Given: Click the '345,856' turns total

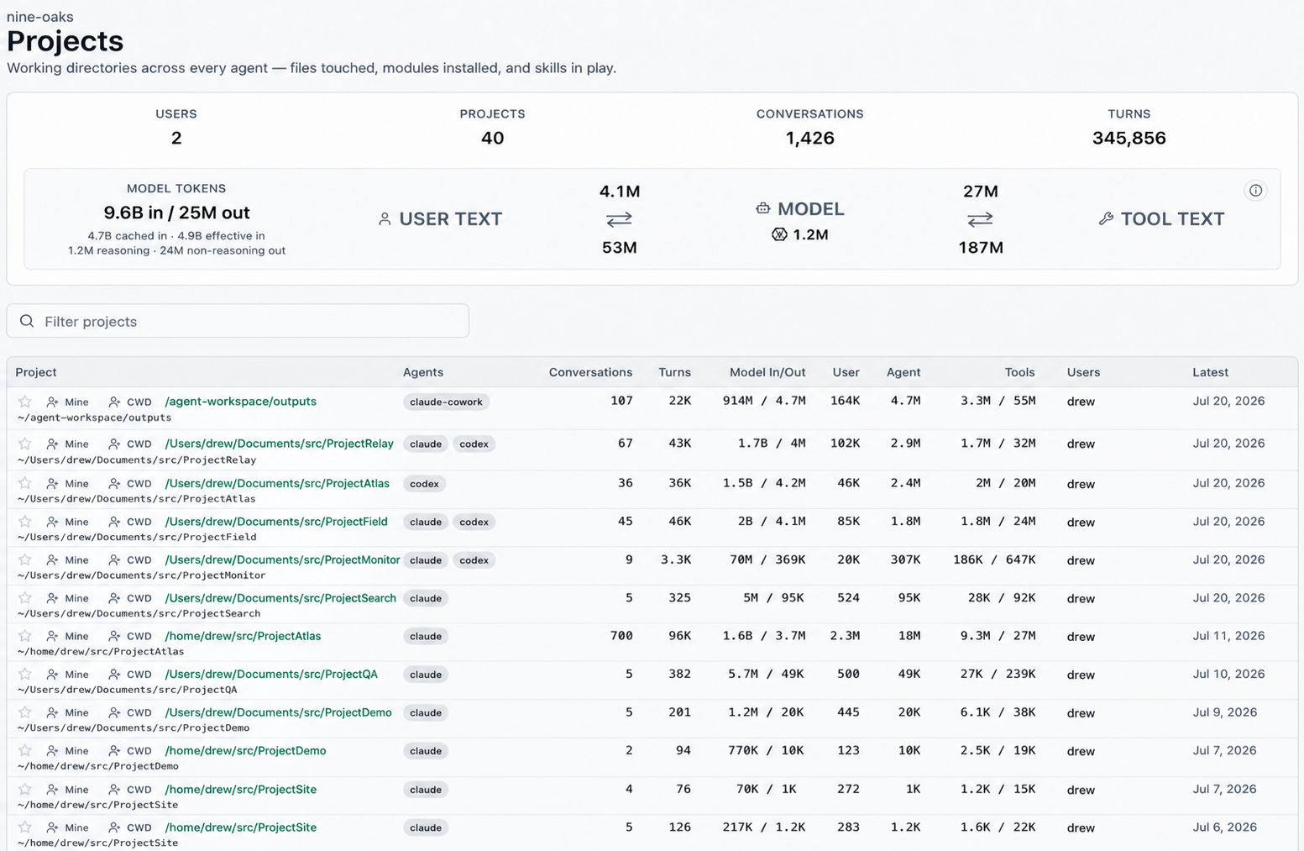Looking at the screenshot, I should pos(1129,138).
